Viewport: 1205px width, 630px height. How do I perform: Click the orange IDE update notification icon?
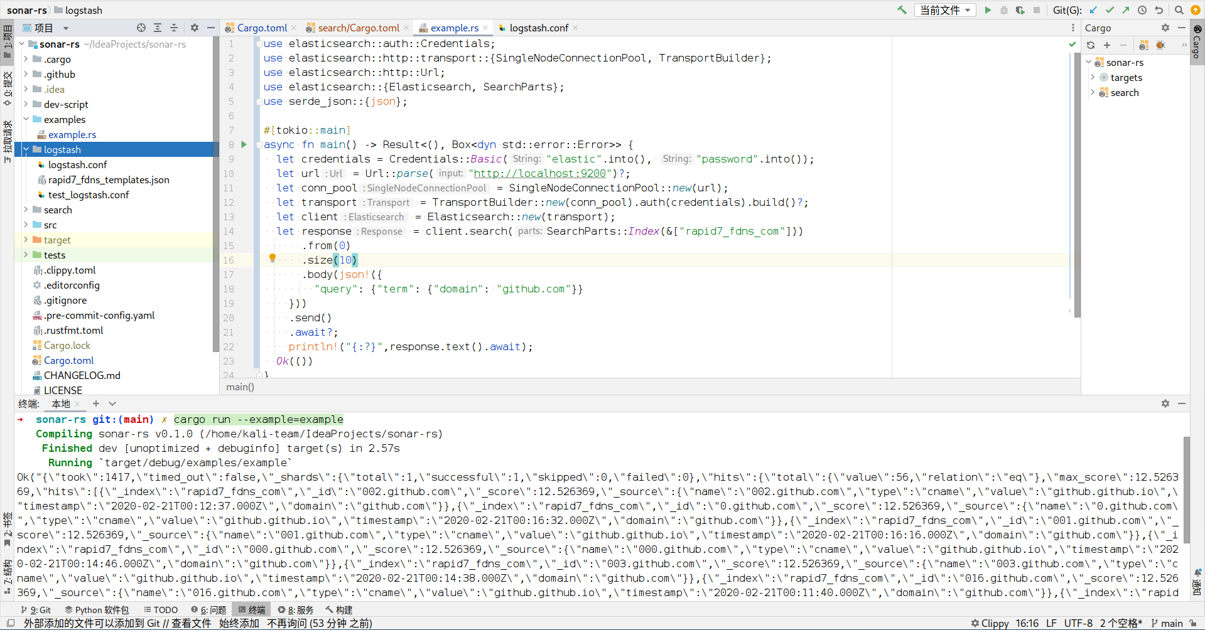click(1196, 10)
